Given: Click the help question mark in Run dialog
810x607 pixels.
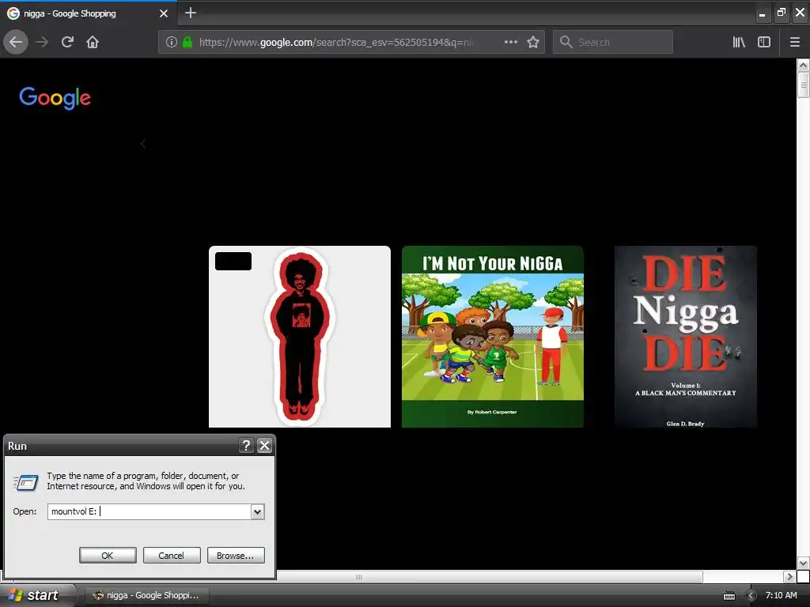Looking at the screenshot, I should pyautogui.click(x=247, y=446).
